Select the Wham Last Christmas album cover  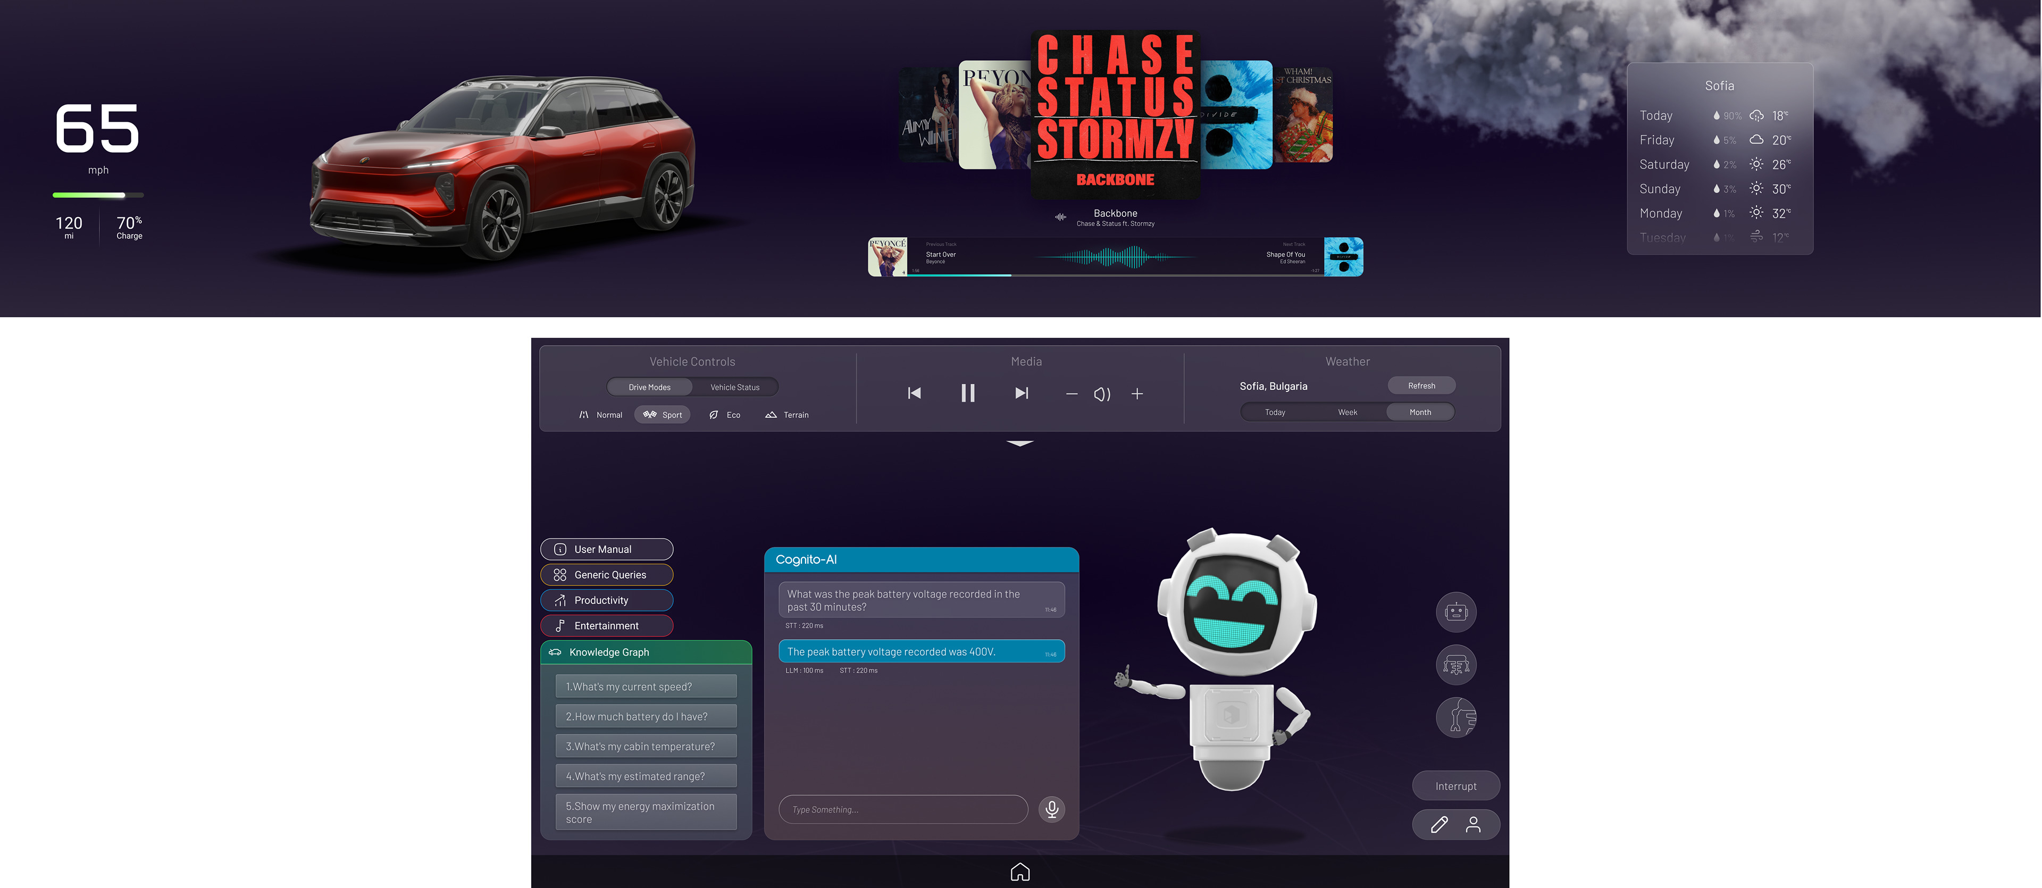[x=1303, y=115]
